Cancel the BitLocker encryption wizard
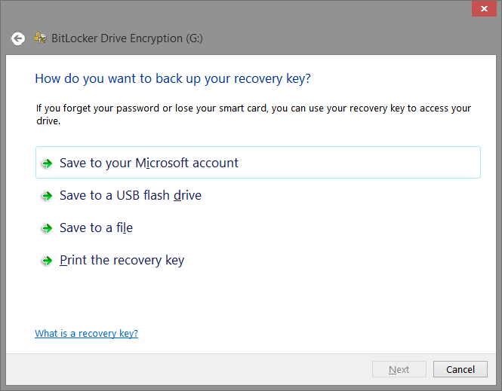 (460, 369)
